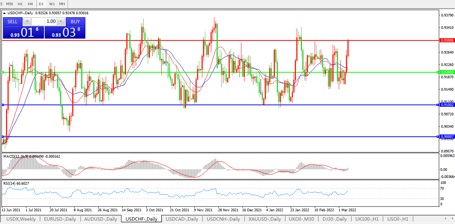Image resolution: width=455 pixels, height=224 pixels.
Task: Collapse the one-click trading panel triangle
Action: [5, 13]
